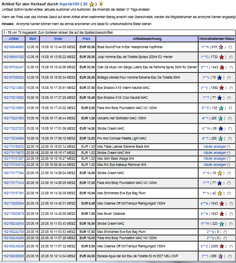Open item 162175200894
Viewport: 236px width, 263px height.
(14, 203)
